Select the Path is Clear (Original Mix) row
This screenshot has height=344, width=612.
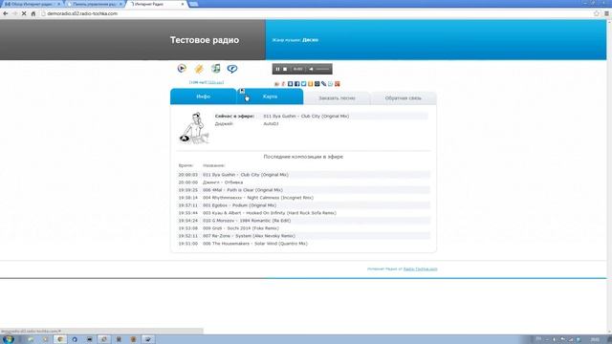pos(304,190)
